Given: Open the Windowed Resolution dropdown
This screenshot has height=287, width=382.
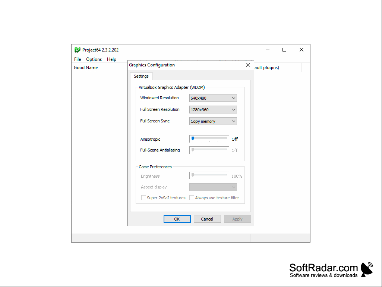Looking at the screenshot, I should pyautogui.click(x=213, y=98).
